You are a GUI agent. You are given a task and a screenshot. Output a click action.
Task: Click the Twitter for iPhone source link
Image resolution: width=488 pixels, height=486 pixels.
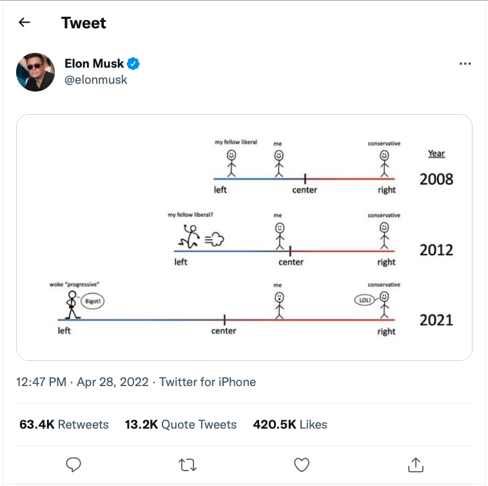pyautogui.click(x=208, y=382)
